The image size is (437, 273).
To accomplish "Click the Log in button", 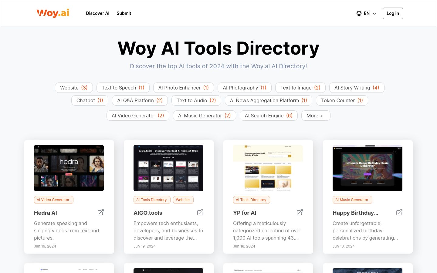I will pyautogui.click(x=393, y=13).
